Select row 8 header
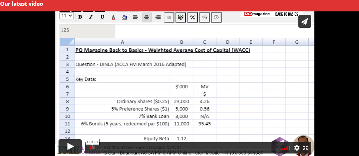The width and height of the screenshot is (359, 156). [67, 102]
